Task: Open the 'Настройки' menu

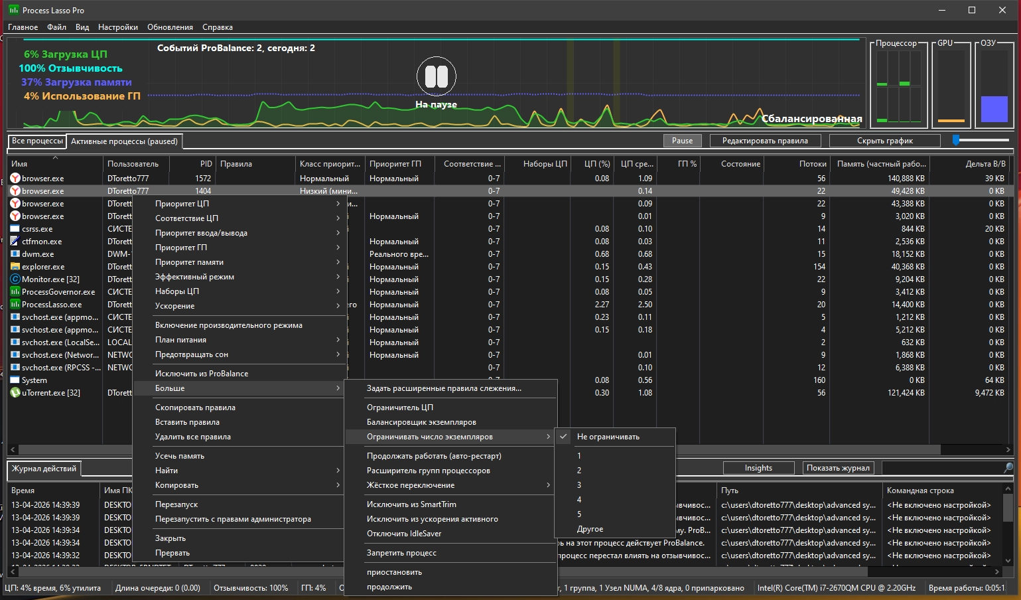Action: (x=117, y=27)
